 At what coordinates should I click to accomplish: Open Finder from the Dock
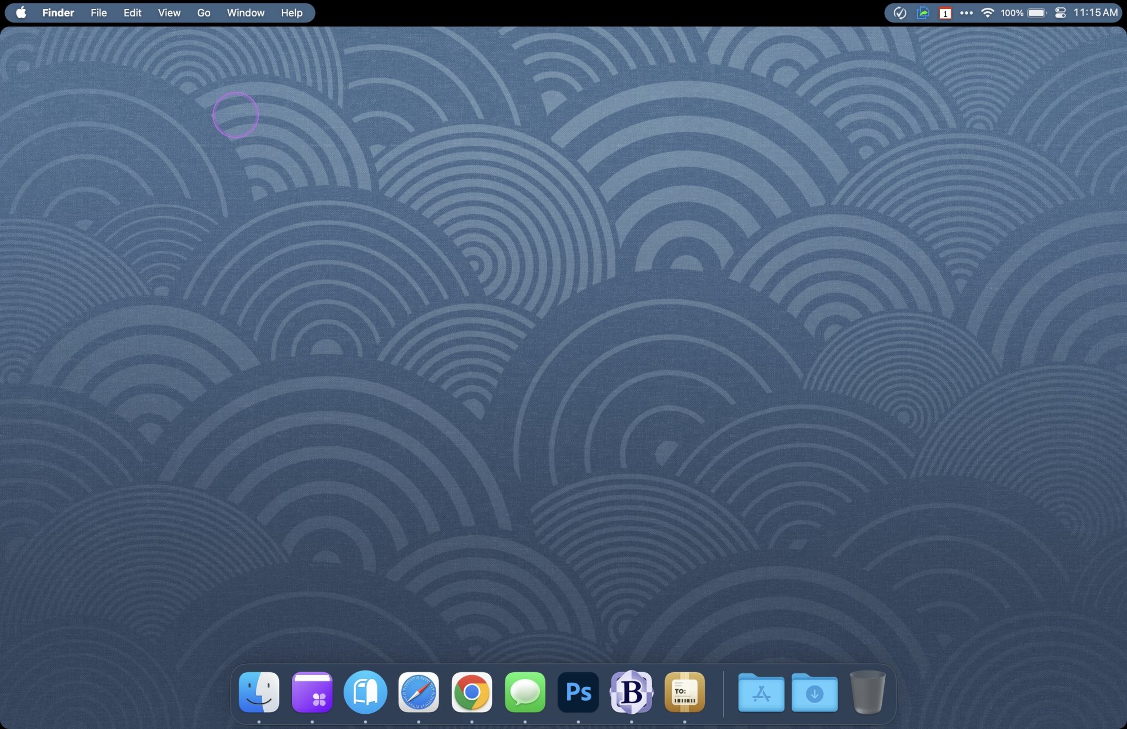pyautogui.click(x=259, y=692)
